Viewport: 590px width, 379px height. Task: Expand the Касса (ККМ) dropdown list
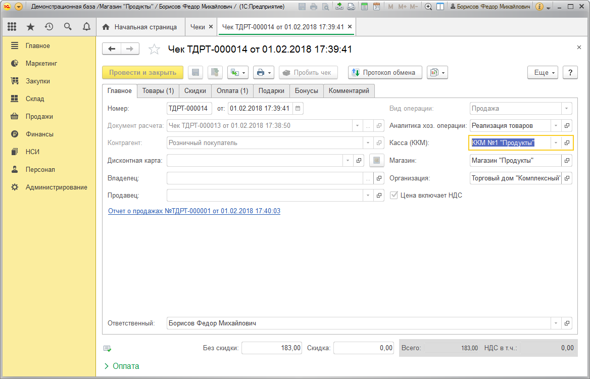556,143
